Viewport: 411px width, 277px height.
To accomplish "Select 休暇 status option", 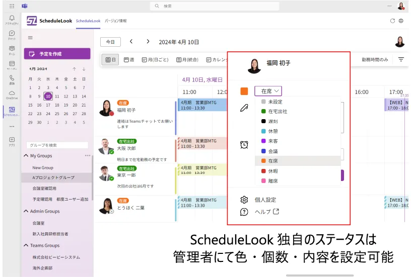I will point(298,171).
